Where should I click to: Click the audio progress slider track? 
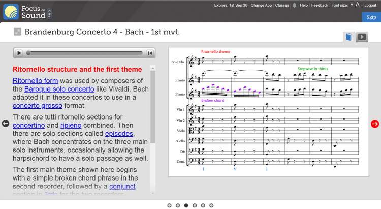84,53
